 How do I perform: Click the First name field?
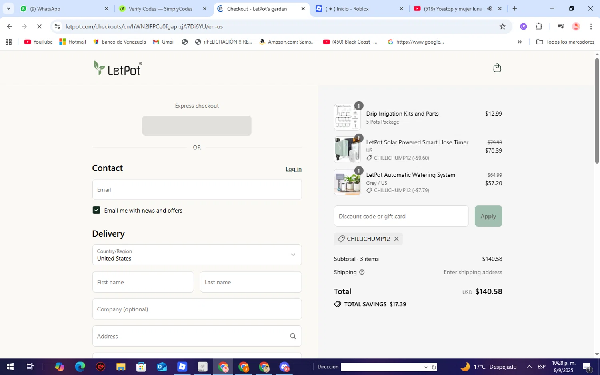(143, 282)
